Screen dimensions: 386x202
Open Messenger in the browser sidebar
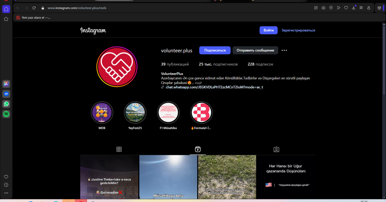point(6,94)
